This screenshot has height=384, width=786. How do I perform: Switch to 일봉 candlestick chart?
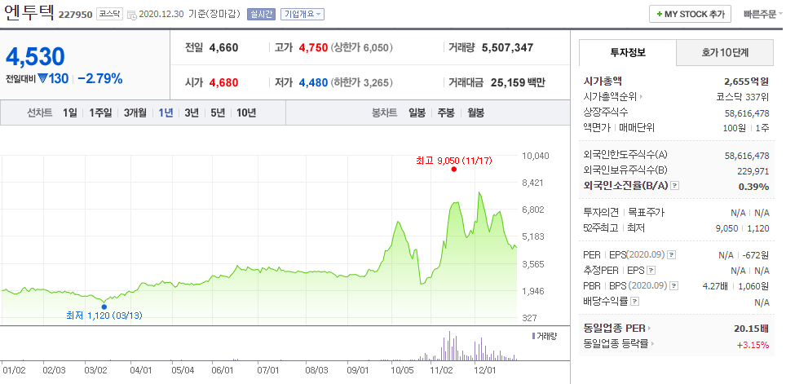[417, 113]
